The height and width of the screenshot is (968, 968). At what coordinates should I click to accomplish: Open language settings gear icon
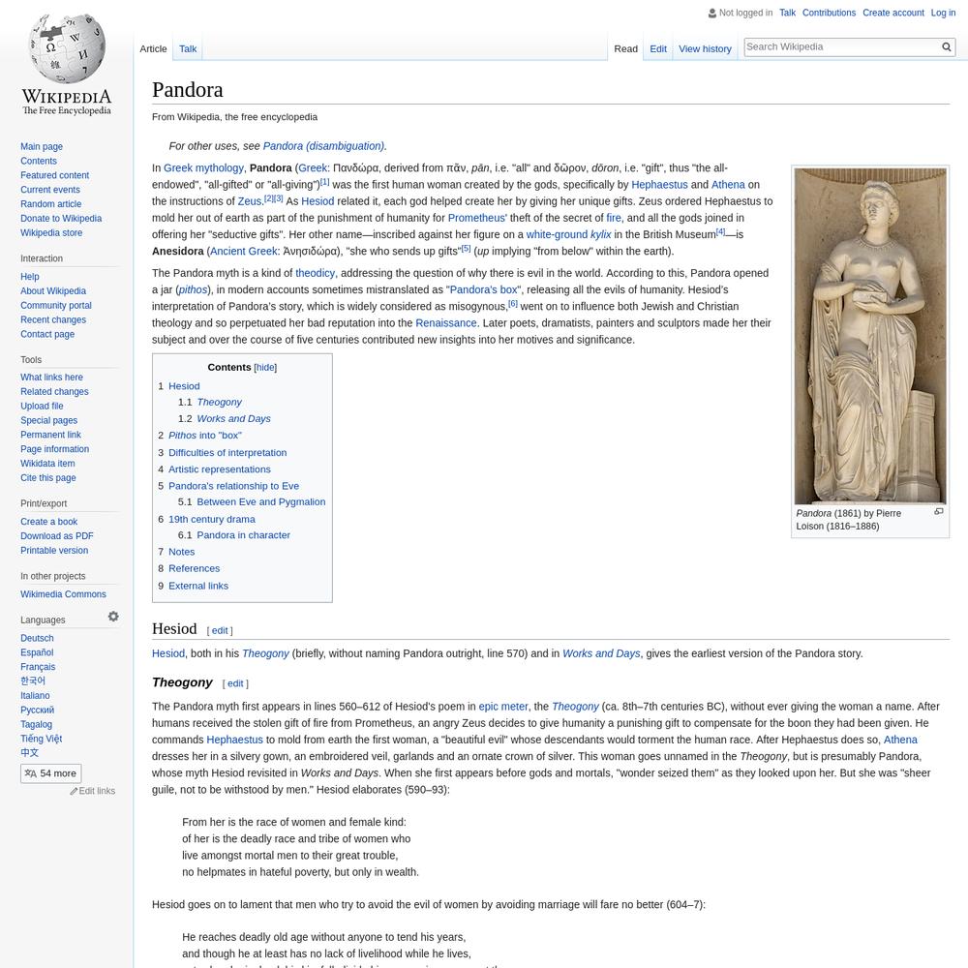pos(113,616)
